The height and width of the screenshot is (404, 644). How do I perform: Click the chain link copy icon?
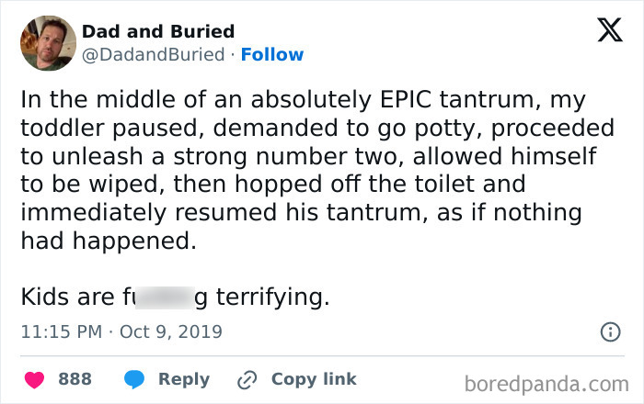coord(246,379)
